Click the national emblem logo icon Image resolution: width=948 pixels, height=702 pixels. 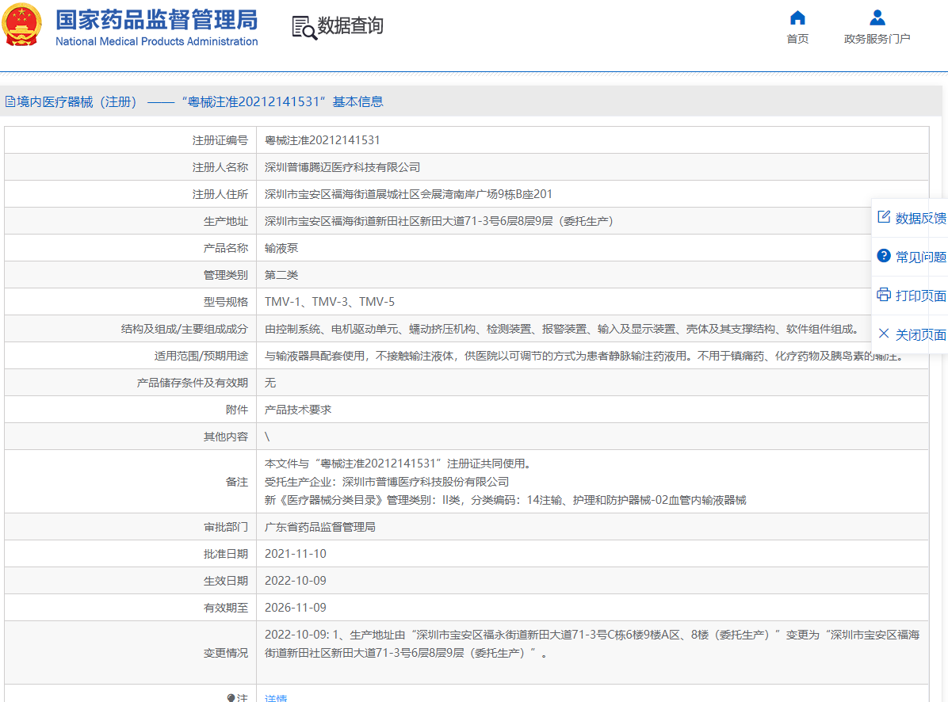(21, 25)
